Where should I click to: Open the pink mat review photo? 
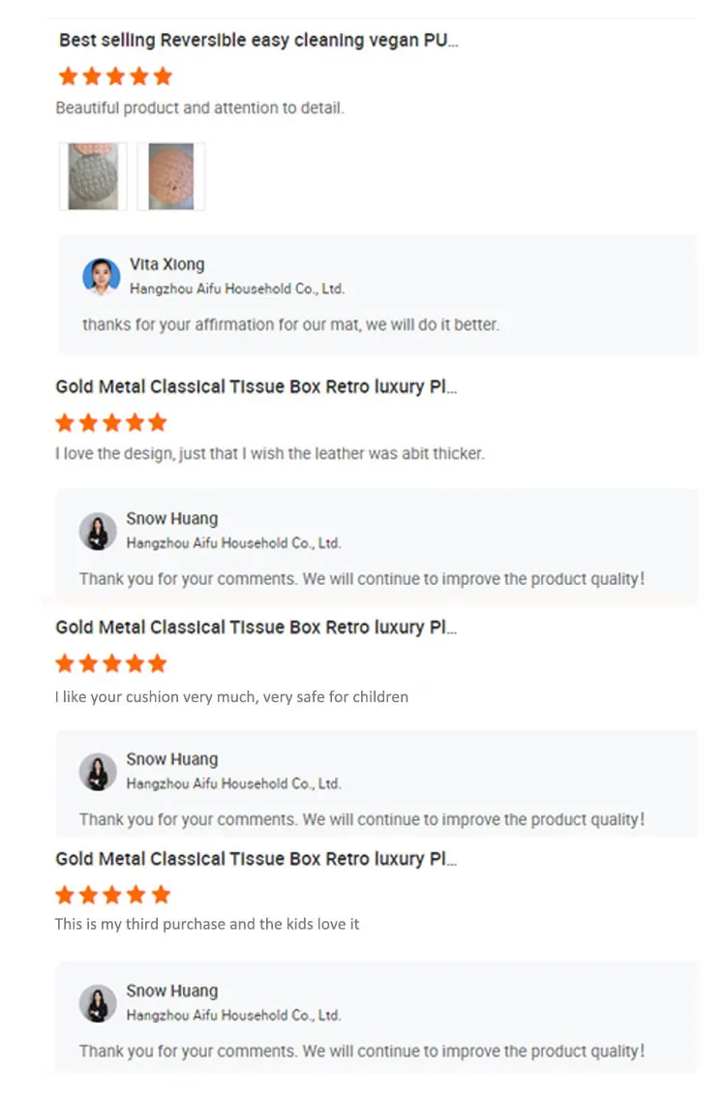[x=170, y=176]
